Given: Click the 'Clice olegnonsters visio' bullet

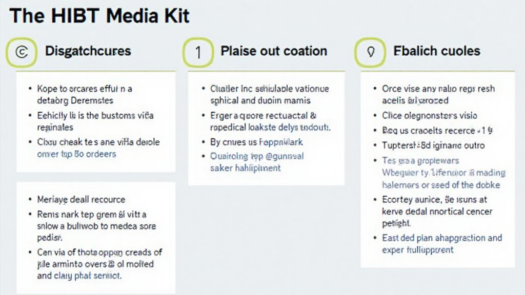Looking at the screenshot, I should (429, 115).
